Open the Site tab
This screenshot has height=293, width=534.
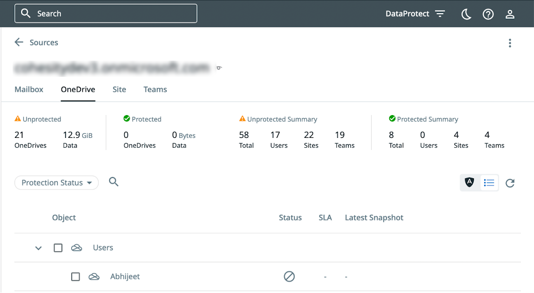[119, 89]
